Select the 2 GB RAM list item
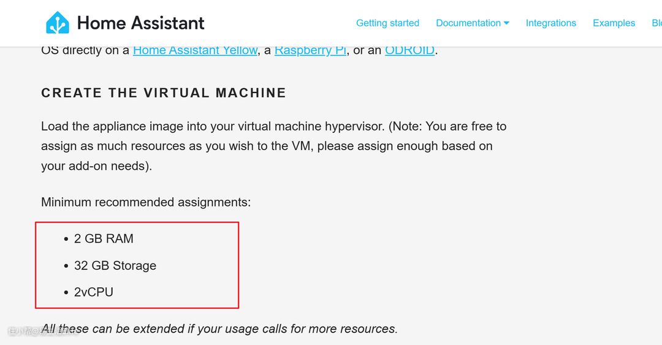This screenshot has height=345, width=662. click(104, 239)
